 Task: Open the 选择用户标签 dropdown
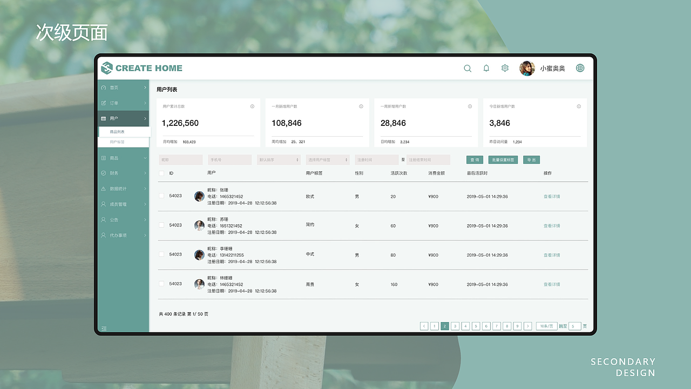(328, 160)
